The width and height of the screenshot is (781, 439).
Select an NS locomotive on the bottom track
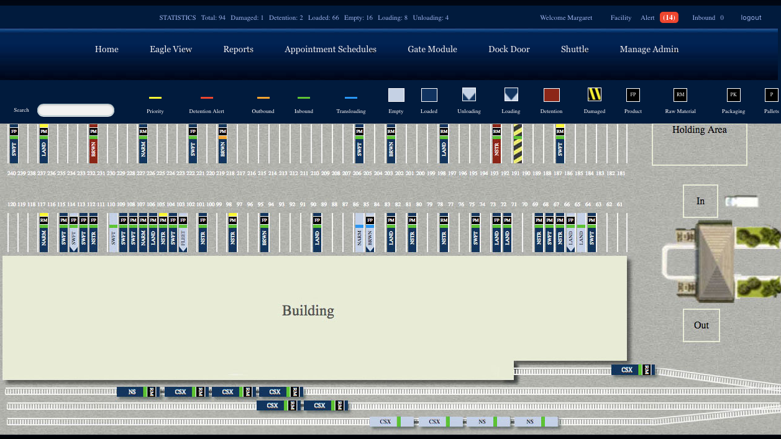tap(482, 422)
